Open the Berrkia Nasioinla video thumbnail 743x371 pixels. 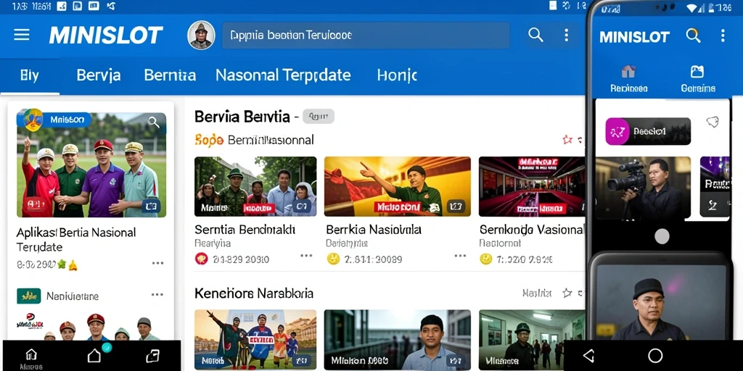(x=397, y=186)
